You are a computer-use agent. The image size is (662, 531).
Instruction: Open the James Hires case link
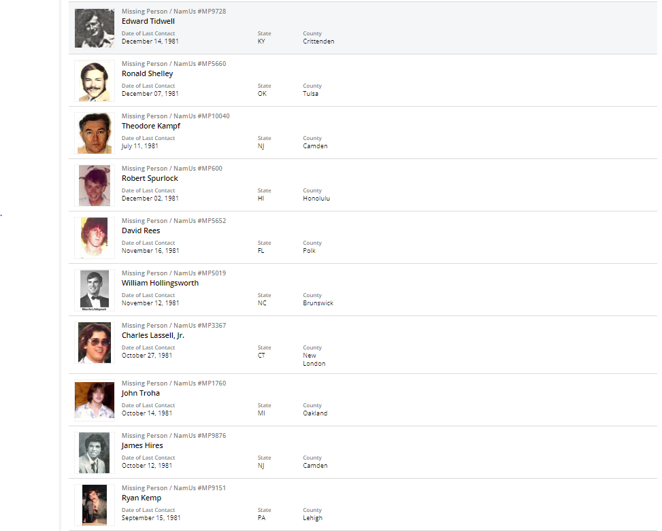pyautogui.click(x=142, y=445)
